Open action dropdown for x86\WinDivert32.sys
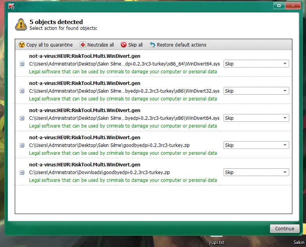 click(256, 91)
